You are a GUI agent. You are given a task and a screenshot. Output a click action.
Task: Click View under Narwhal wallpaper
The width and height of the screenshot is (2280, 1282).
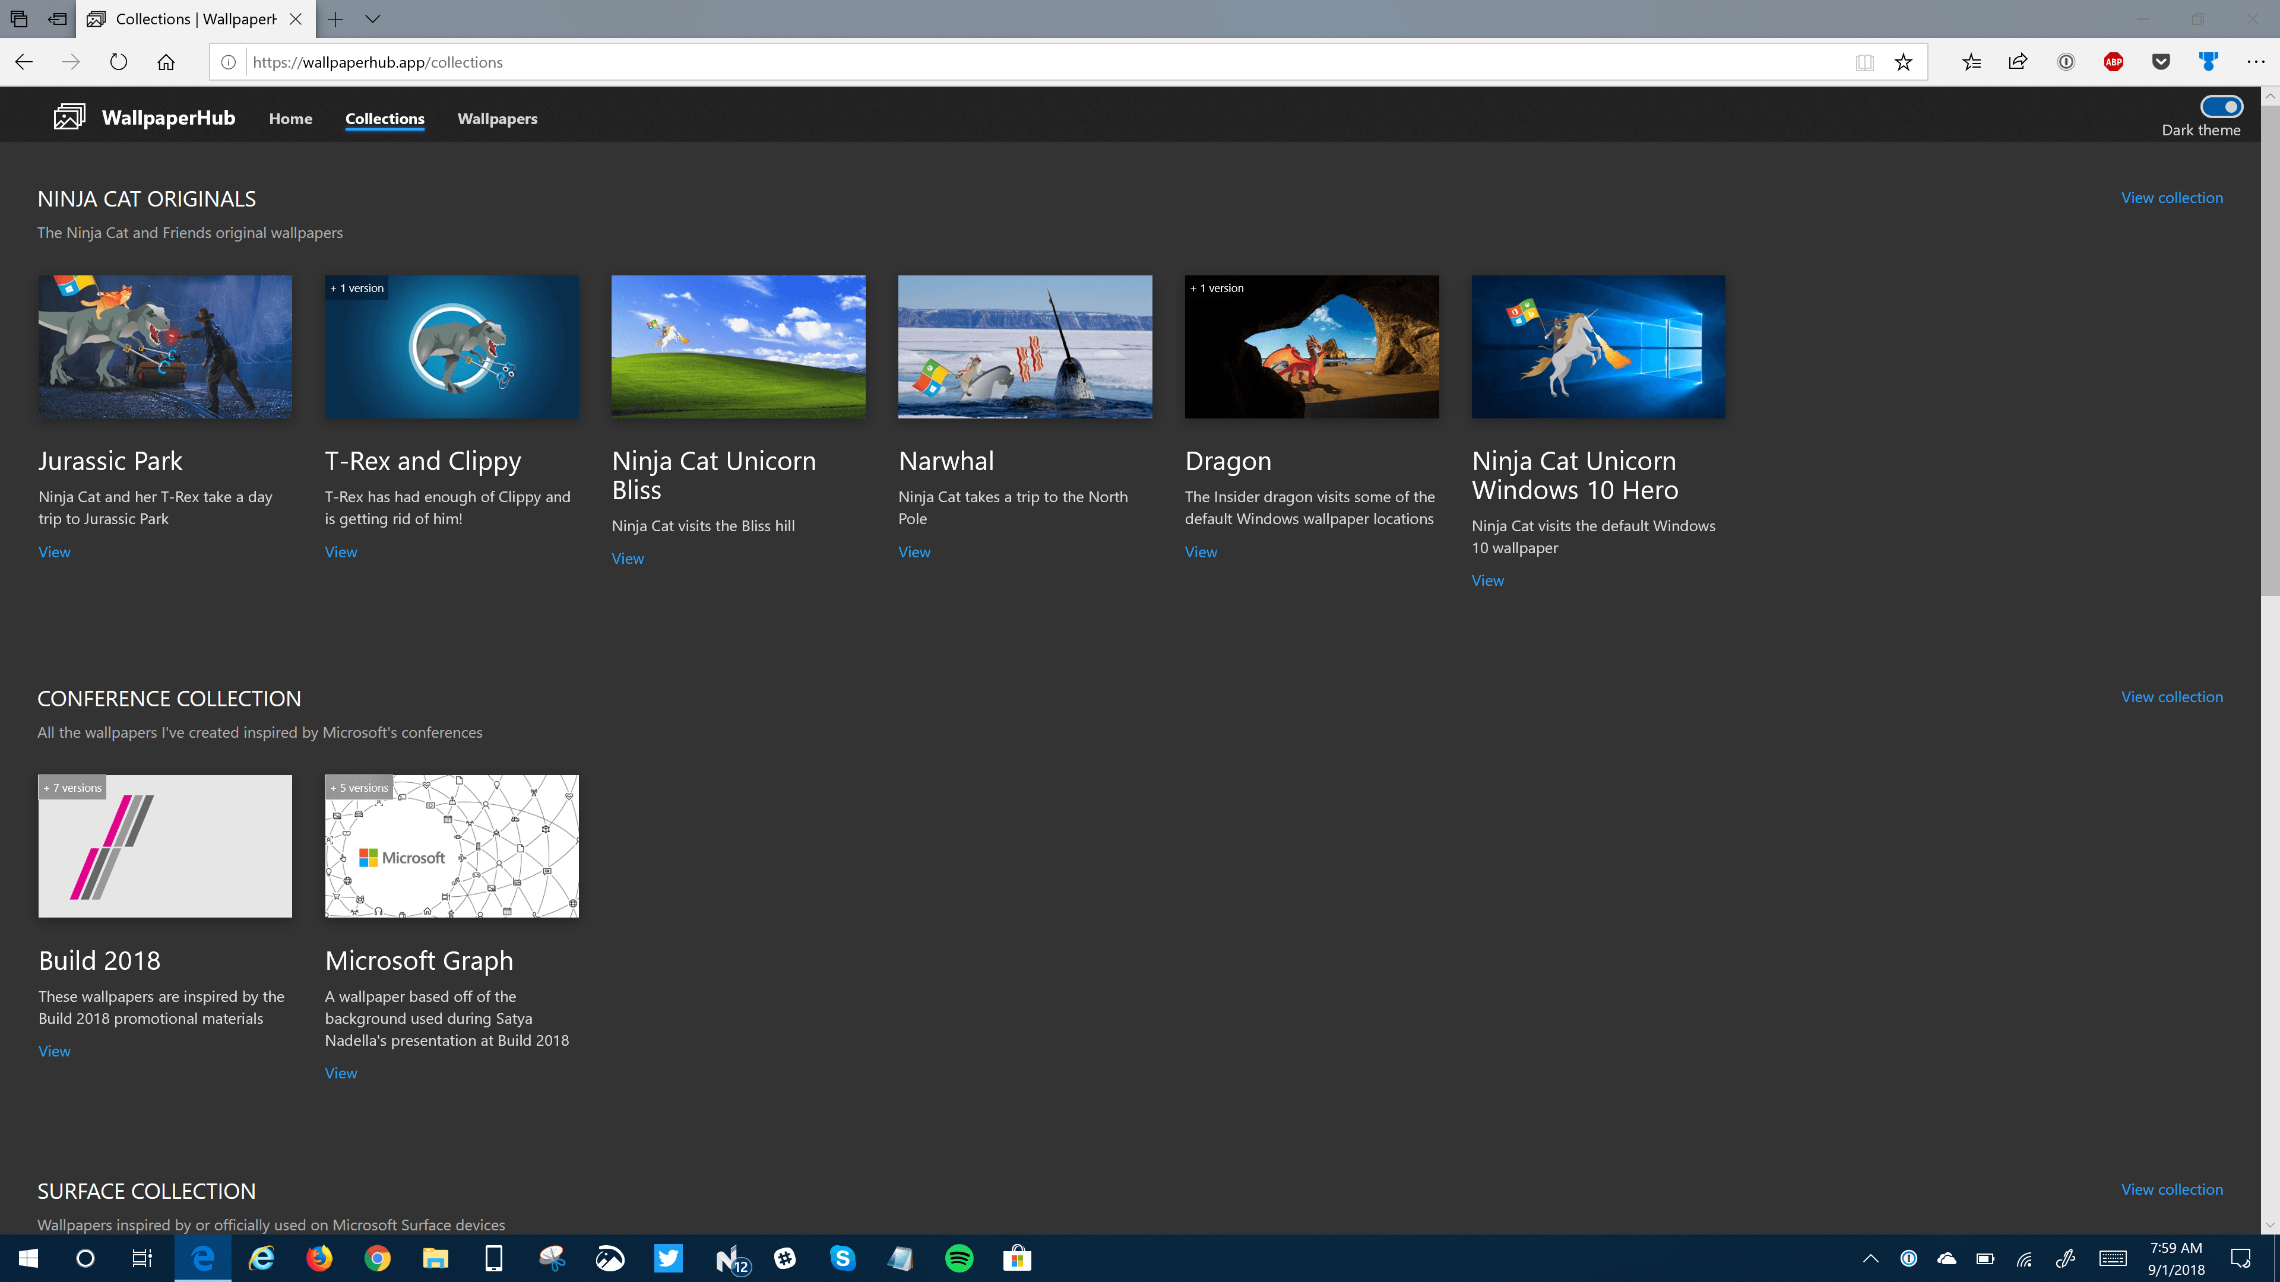click(913, 551)
